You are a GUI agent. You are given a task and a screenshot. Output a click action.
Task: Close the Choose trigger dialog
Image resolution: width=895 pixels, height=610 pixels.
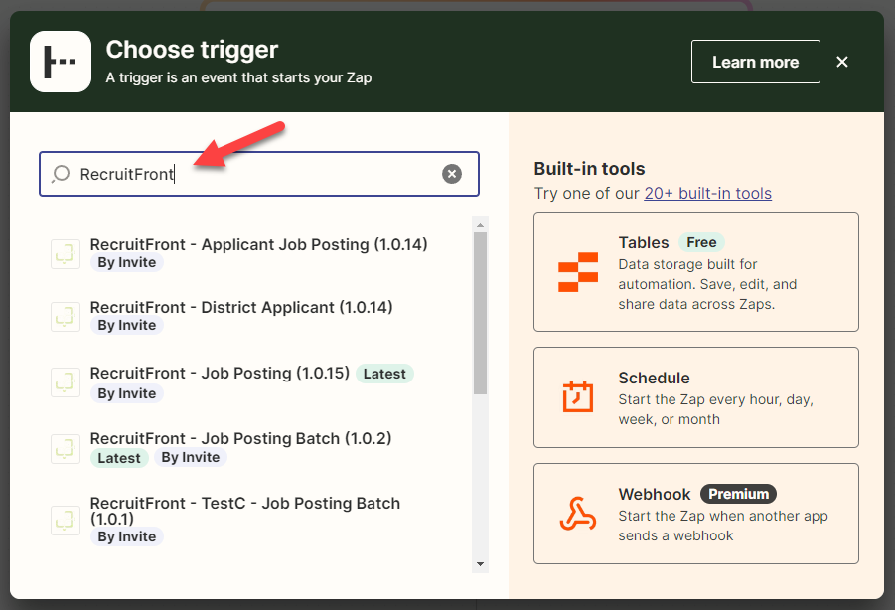pyautogui.click(x=842, y=62)
